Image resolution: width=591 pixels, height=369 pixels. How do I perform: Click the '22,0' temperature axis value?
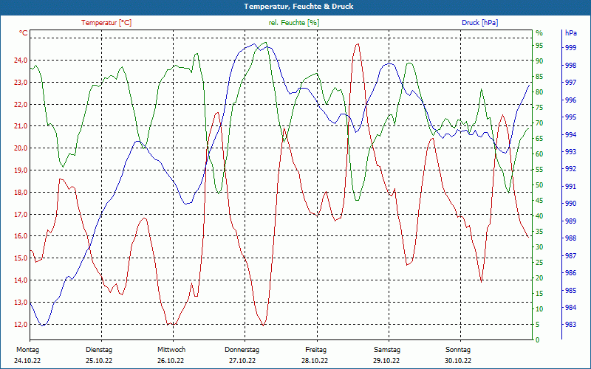[21, 104]
